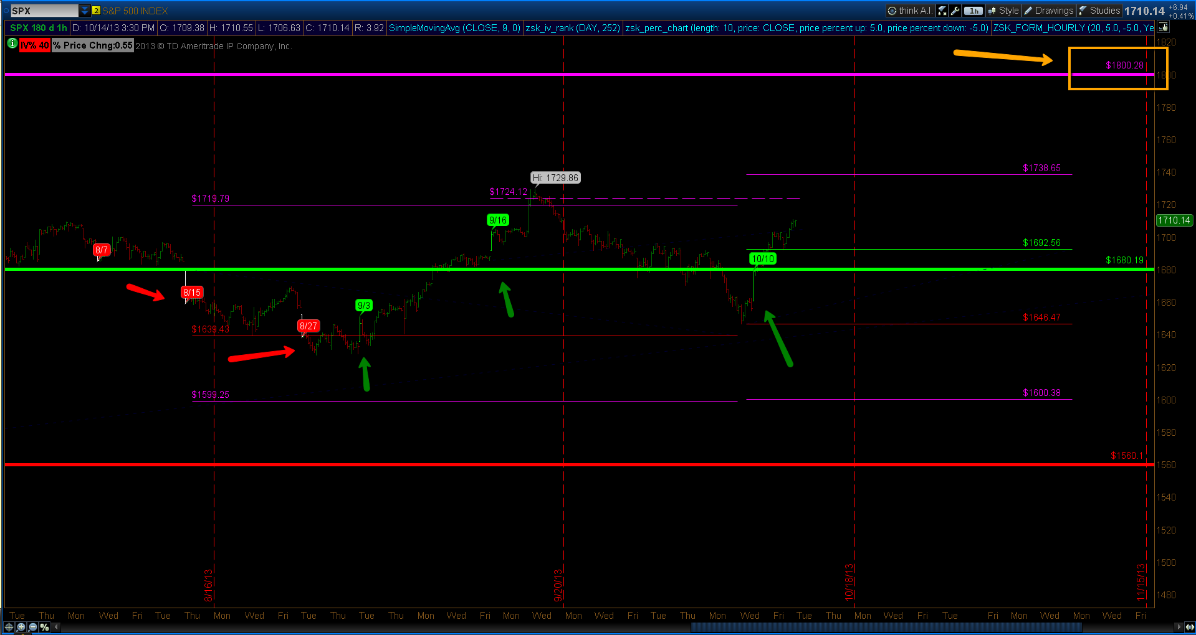Open the 1h timeframe selector
Image resolution: width=1196 pixels, height=635 pixels.
click(972, 10)
